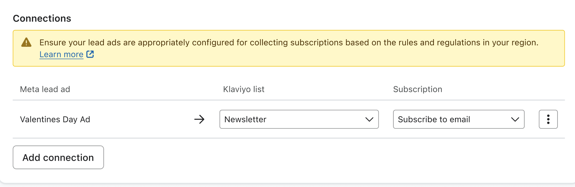
Task: Click the Subscription column header
Action: [x=417, y=89]
